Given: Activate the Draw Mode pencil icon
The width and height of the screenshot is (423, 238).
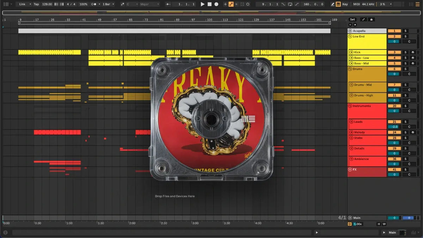Looking at the screenshot, I should pyautogui.click(x=333, y=4).
